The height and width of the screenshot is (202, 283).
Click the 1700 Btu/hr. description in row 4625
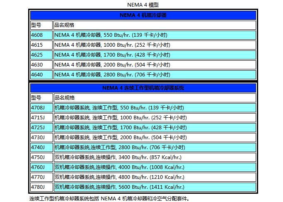tap(155, 55)
